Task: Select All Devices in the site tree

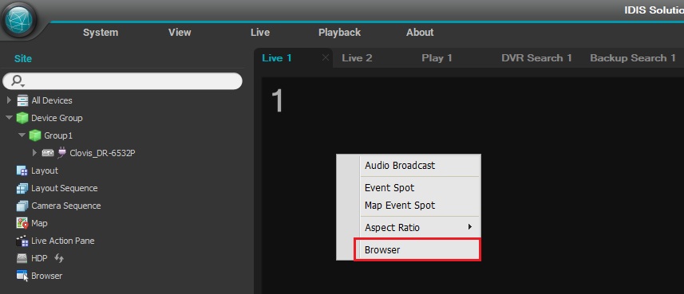Action: [52, 100]
